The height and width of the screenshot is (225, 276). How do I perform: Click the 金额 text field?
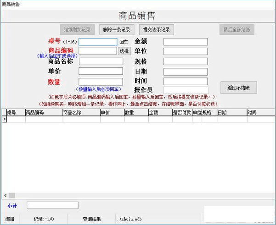coord(185,42)
